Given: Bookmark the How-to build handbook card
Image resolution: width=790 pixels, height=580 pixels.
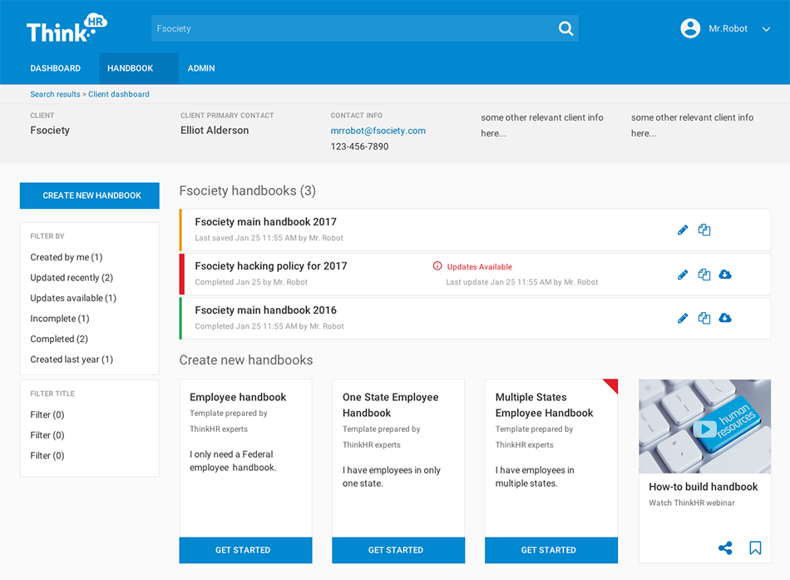Looking at the screenshot, I should [x=755, y=548].
